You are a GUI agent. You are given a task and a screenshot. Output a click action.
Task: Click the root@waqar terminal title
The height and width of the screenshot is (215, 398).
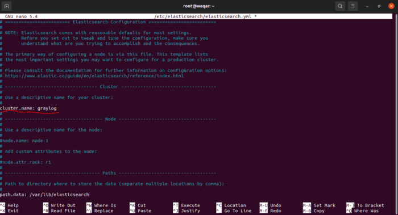point(199,6)
